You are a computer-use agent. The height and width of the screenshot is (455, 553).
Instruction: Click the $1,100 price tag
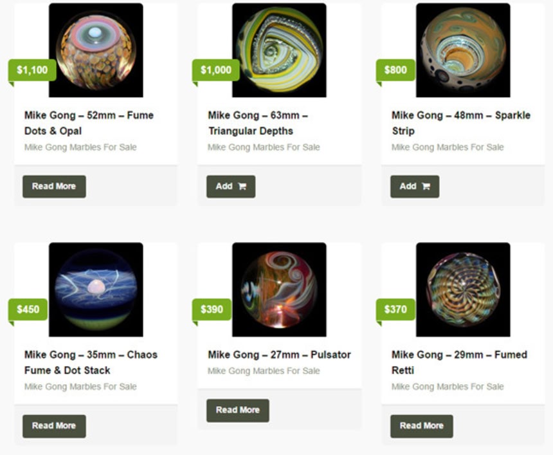click(x=32, y=70)
